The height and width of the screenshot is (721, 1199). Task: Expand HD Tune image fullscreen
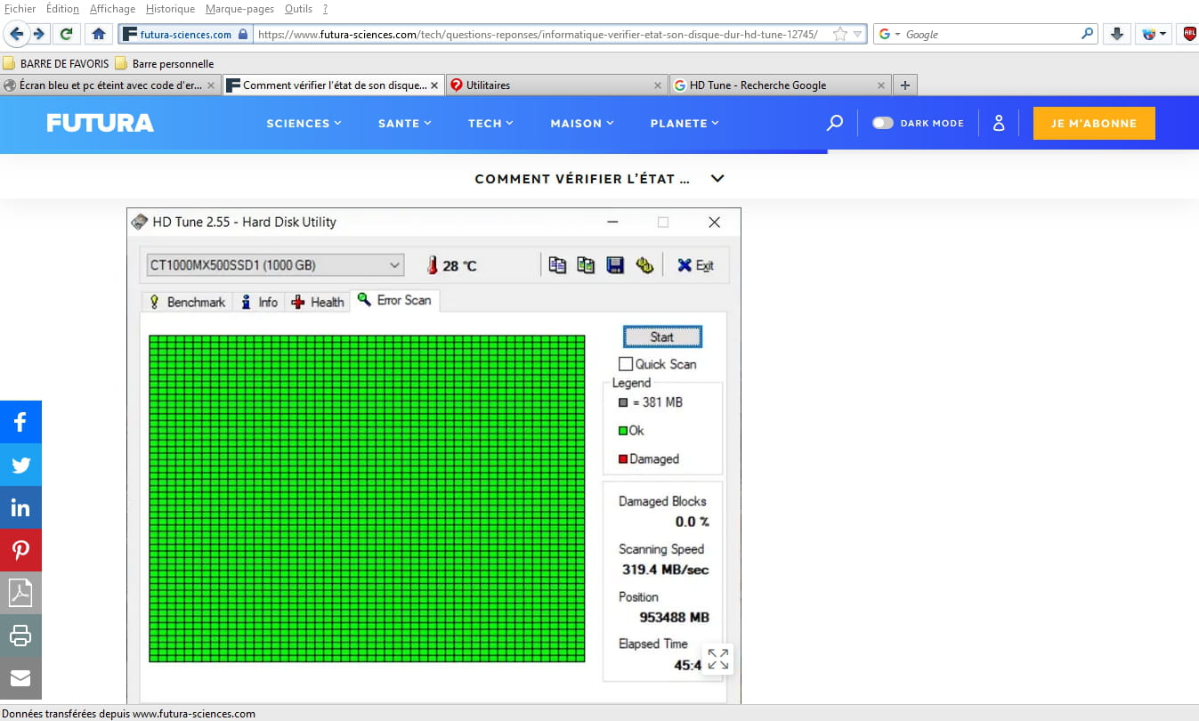point(717,659)
